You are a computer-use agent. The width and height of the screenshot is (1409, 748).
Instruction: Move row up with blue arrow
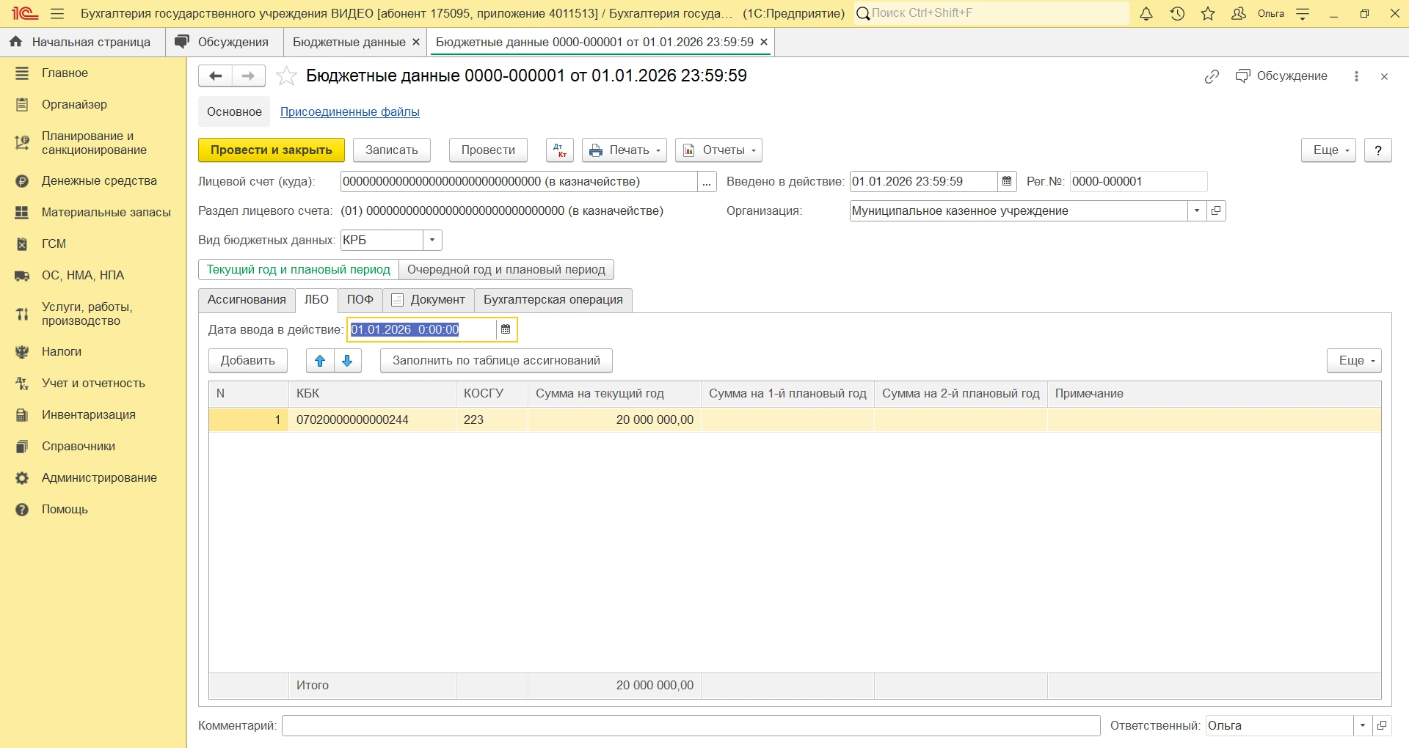pyautogui.click(x=320, y=361)
